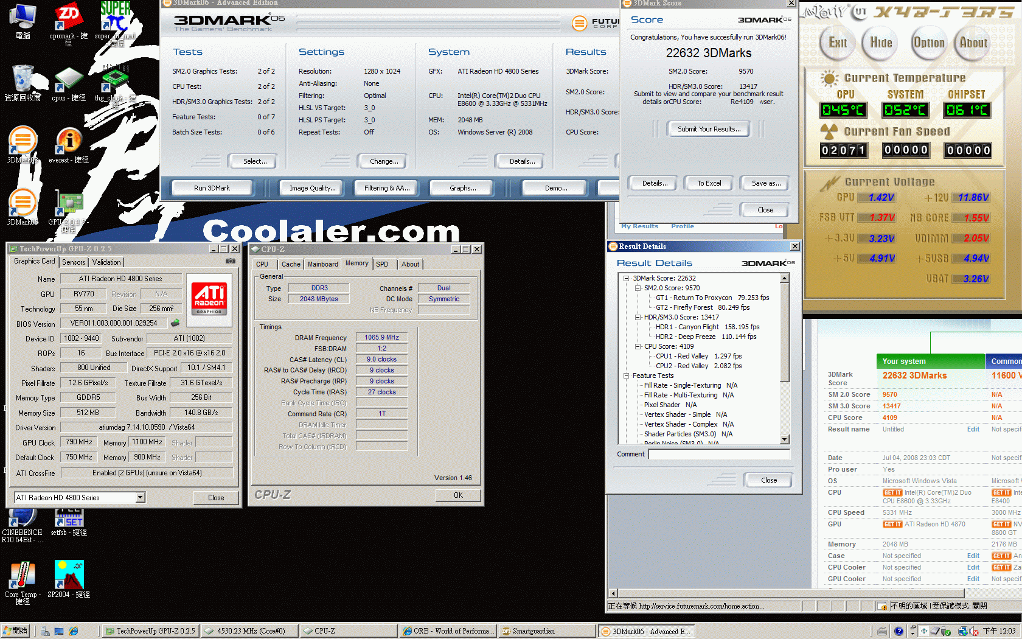This screenshot has width=1022, height=639.
Task: Open the Cache tab in CPU-Z
Action: click(291, 264)
